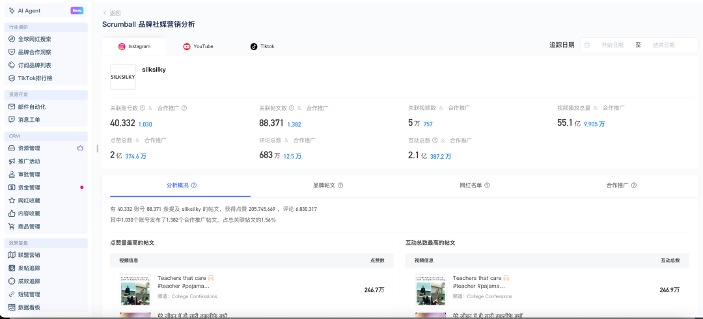
Task: Click the help icon next to 关联帖文数
Action: coord(292,108)
